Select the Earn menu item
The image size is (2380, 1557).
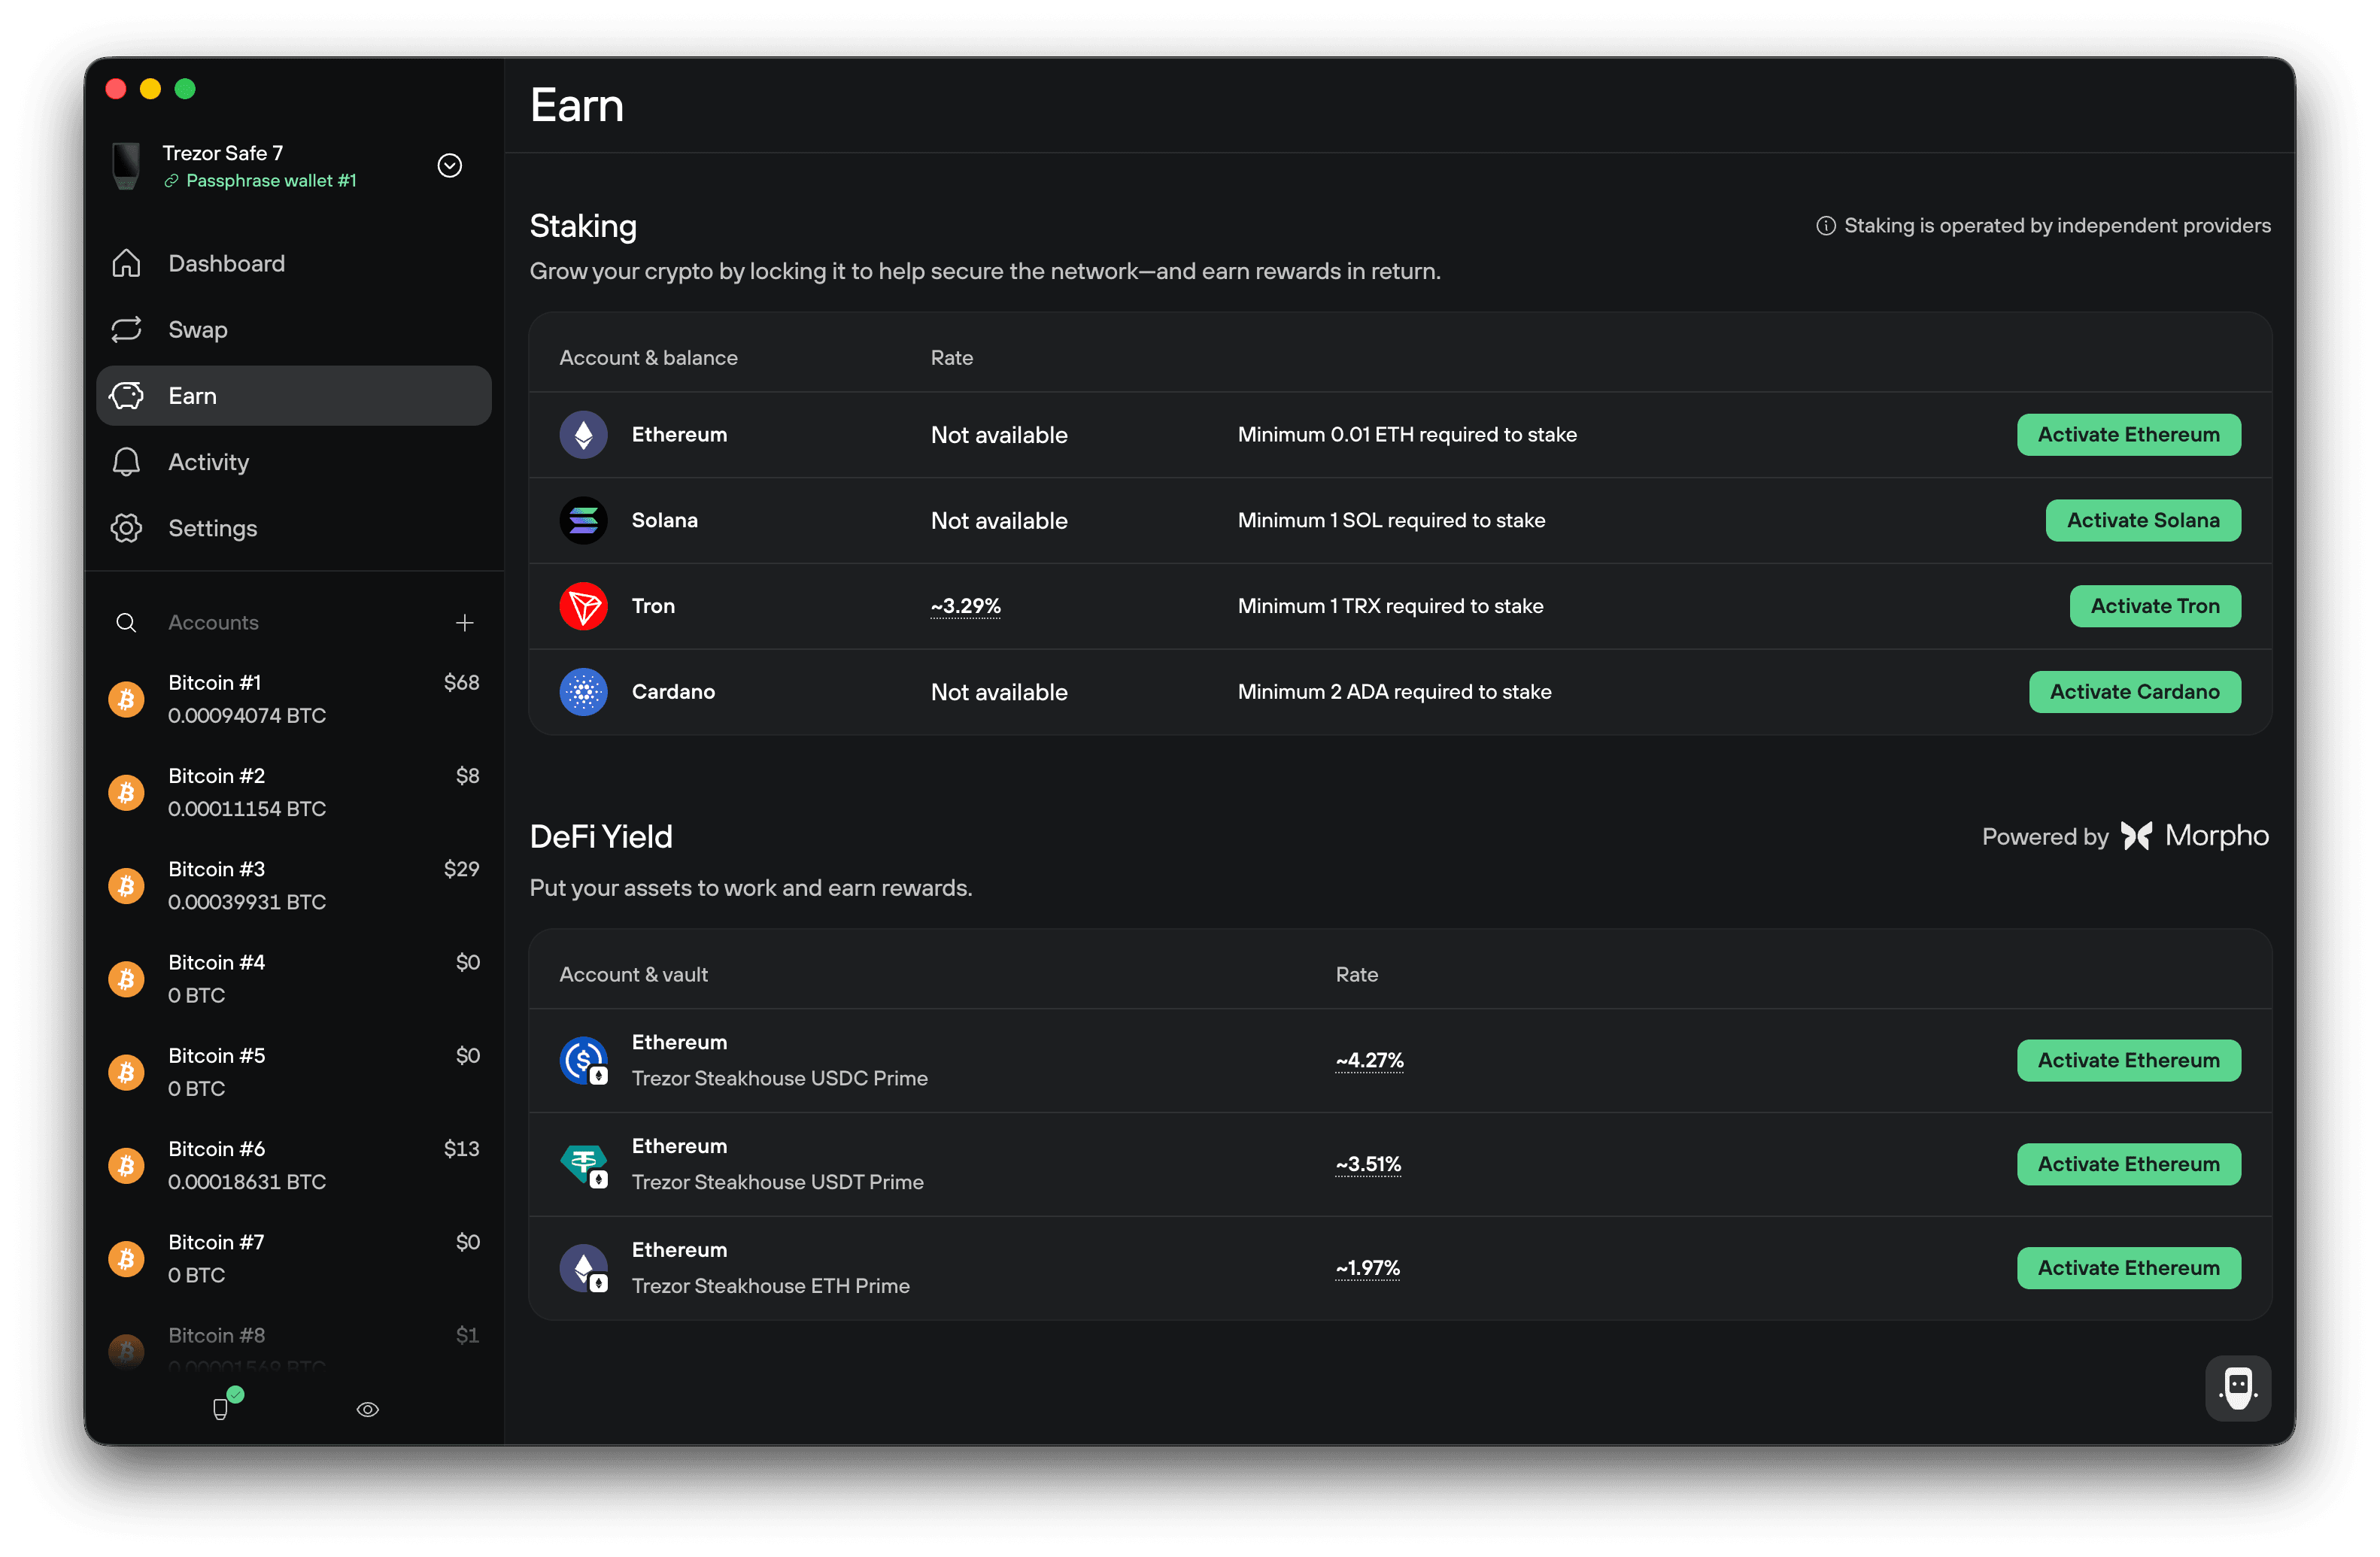[x=294, y=395]
